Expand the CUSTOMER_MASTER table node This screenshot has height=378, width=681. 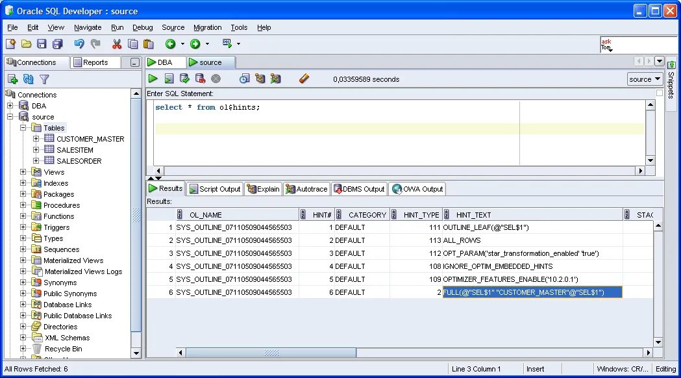click(36, 139)
